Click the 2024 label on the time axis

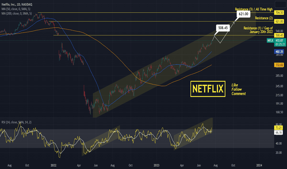click(259, 165)
